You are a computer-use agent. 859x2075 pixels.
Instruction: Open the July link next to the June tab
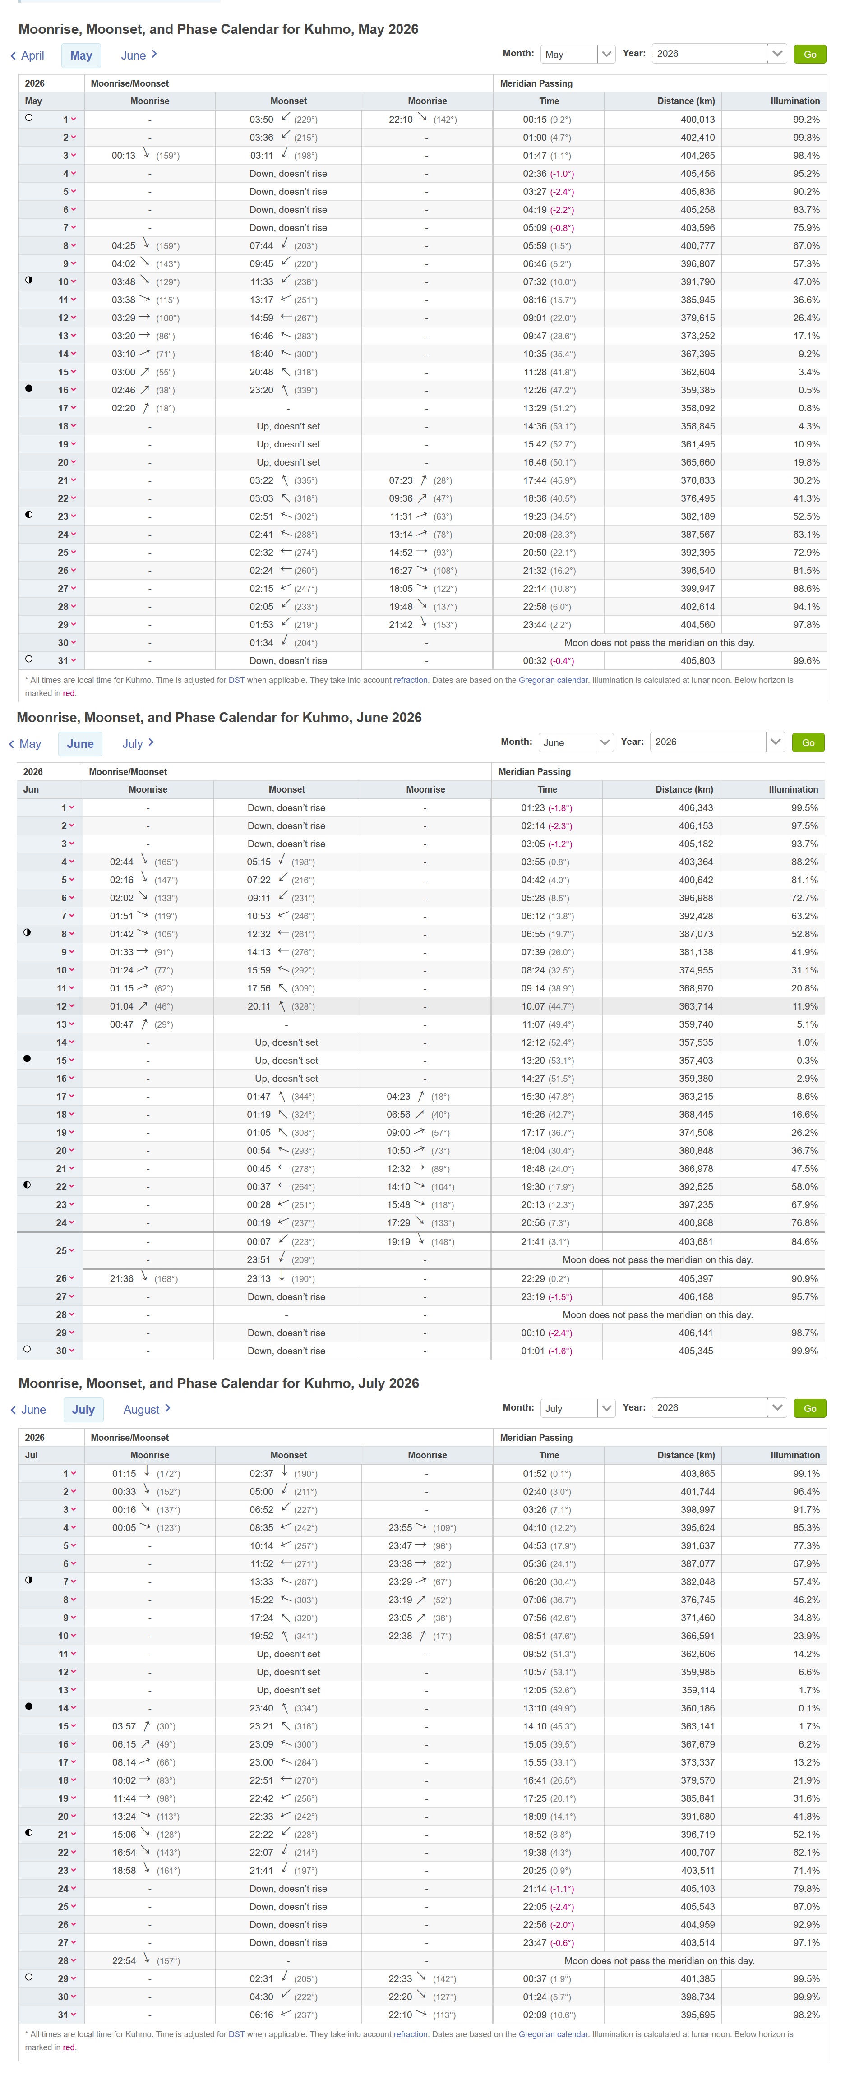138,744
